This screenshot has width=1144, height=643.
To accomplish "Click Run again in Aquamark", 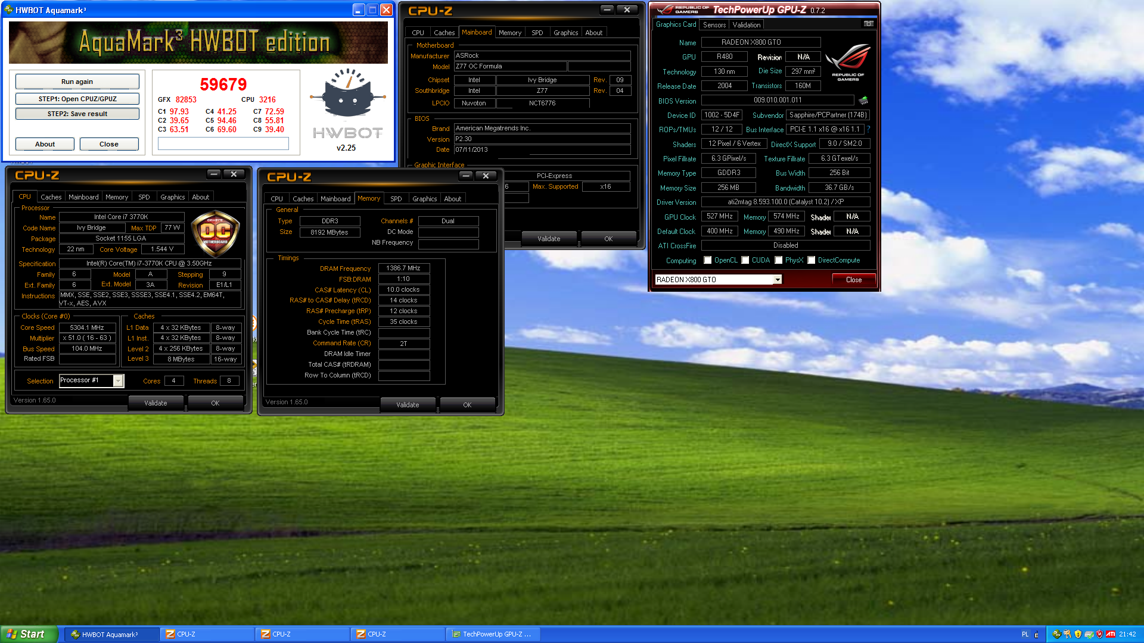I will [x=77, y=82].
